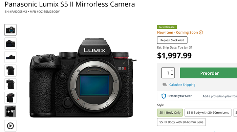Image resolution: width=237 pixels, height=132 pixels.
Task: Click the shipping truck icon
Action: pyautogui.click(x=165, y=84)
